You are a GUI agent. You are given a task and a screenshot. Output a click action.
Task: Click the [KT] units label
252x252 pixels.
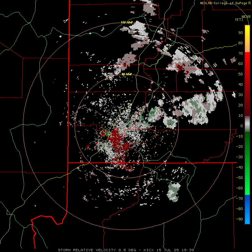tap(239, 19)
